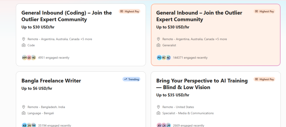286x127 pixels.
Task: Click the HM avatar on Coding card
Action: [24, 58]
